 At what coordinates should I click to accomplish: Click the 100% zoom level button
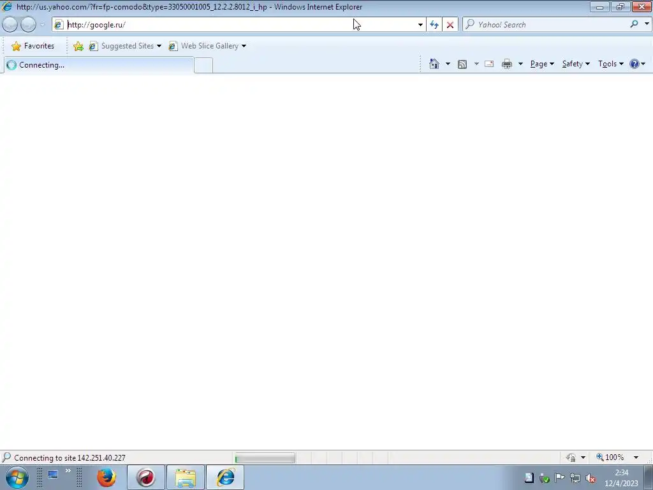pos(610,457)
